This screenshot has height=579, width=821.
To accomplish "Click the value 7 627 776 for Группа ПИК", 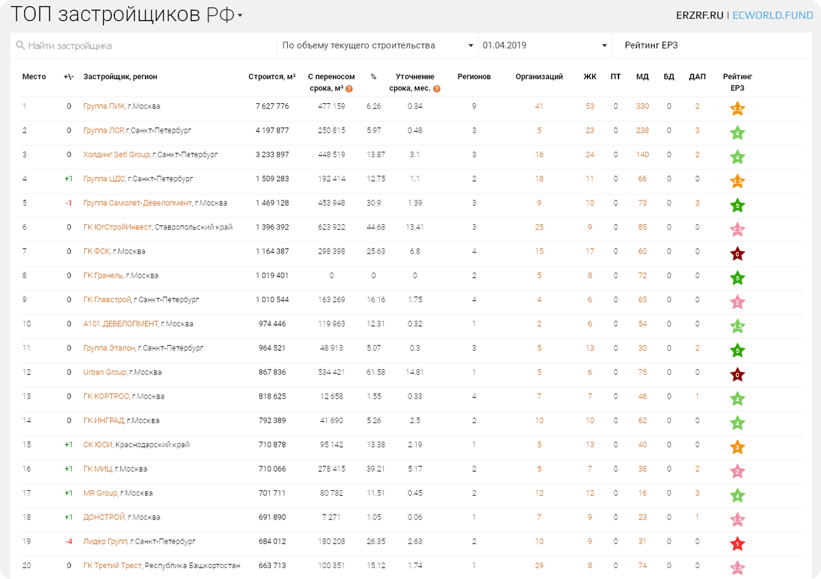I will coord(272,106).
